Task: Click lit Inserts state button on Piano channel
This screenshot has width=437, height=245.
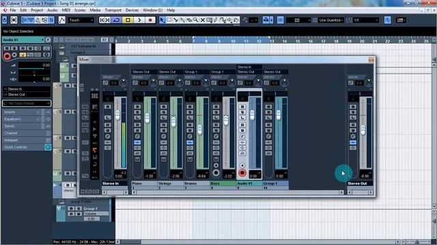Action: [x=137, y=142]
